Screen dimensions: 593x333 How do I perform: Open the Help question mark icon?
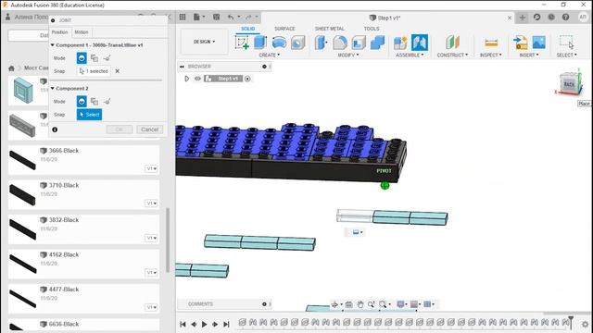(x=565, y=17)
